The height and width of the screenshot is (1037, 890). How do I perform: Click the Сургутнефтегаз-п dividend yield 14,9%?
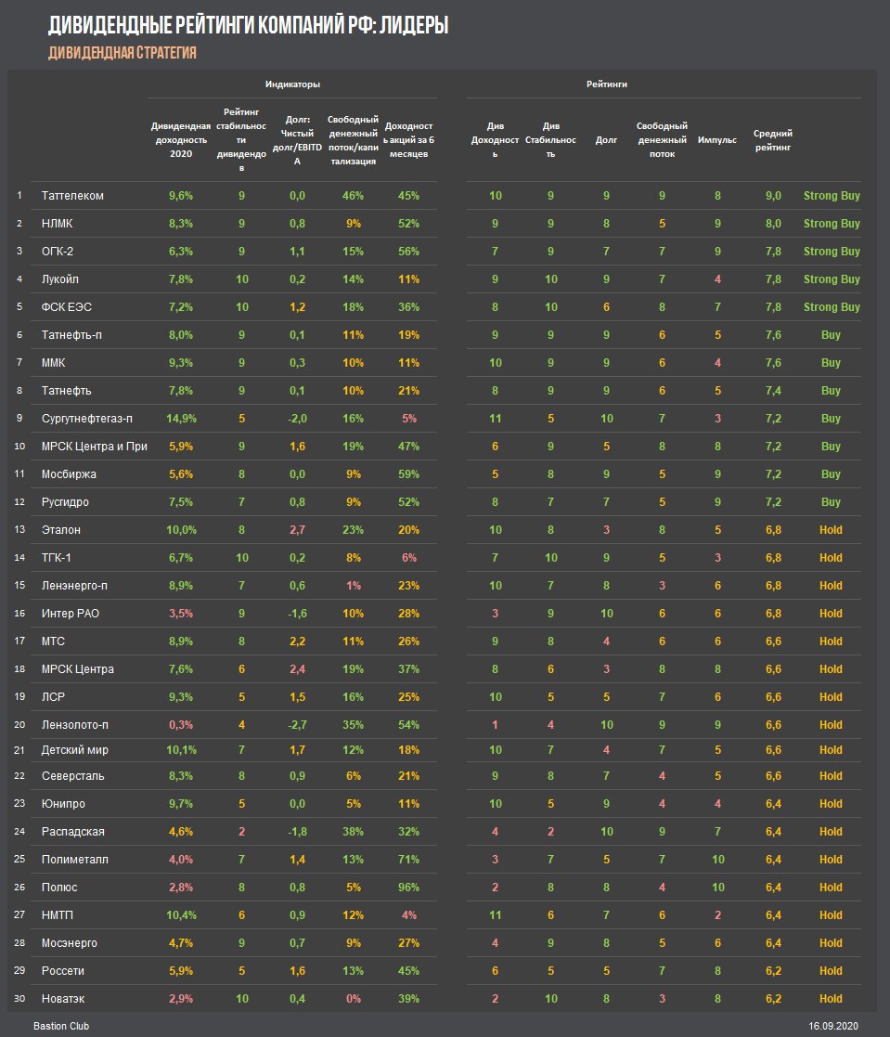click(x=181, y=419)
